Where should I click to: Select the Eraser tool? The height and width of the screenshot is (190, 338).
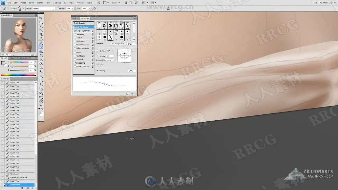tap(41, 59)
